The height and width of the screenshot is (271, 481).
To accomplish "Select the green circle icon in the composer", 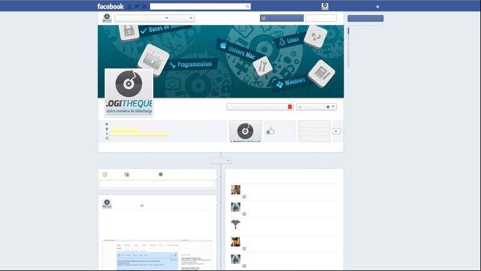I will pyautogui.click(x=160, y=174).
